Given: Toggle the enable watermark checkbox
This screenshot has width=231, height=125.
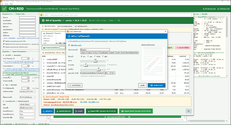Looking at the screenshot, I should [69, 45].
